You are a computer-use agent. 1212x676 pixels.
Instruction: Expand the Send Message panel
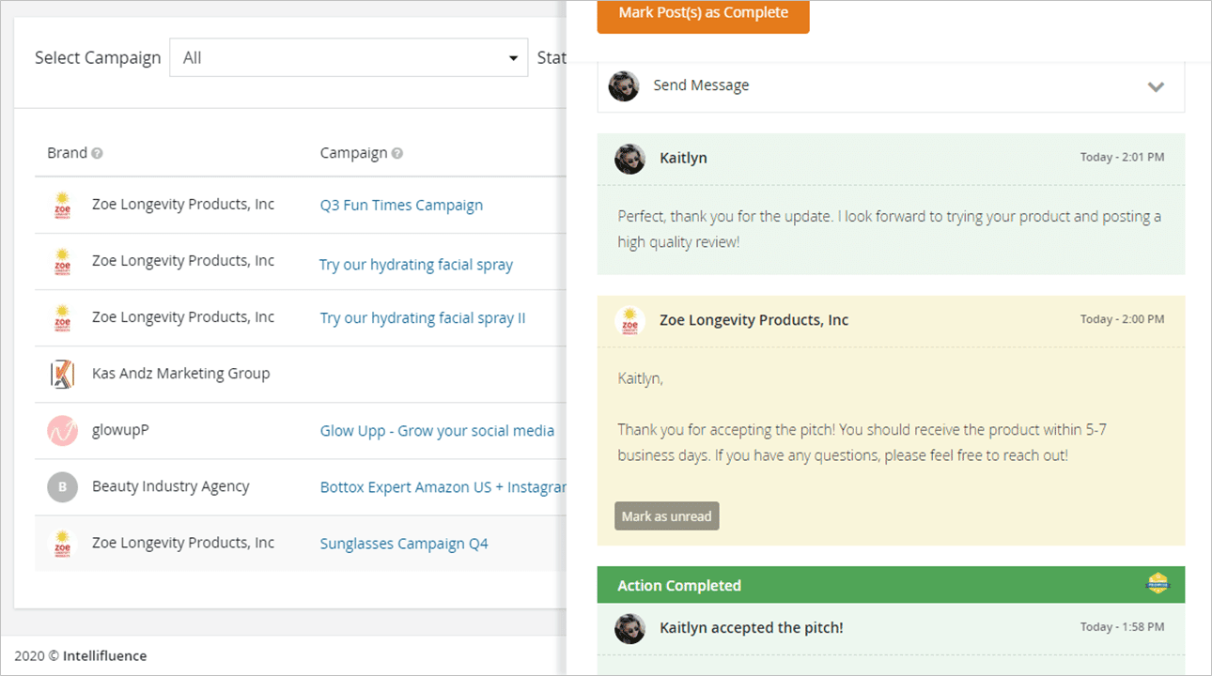click(891, 86)
